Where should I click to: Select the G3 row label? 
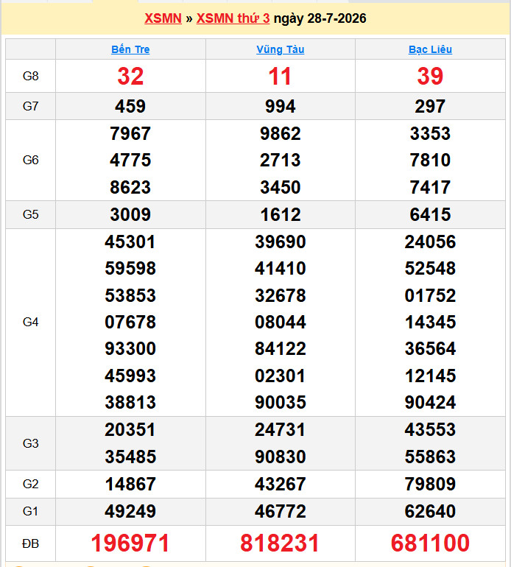point(30,443)
